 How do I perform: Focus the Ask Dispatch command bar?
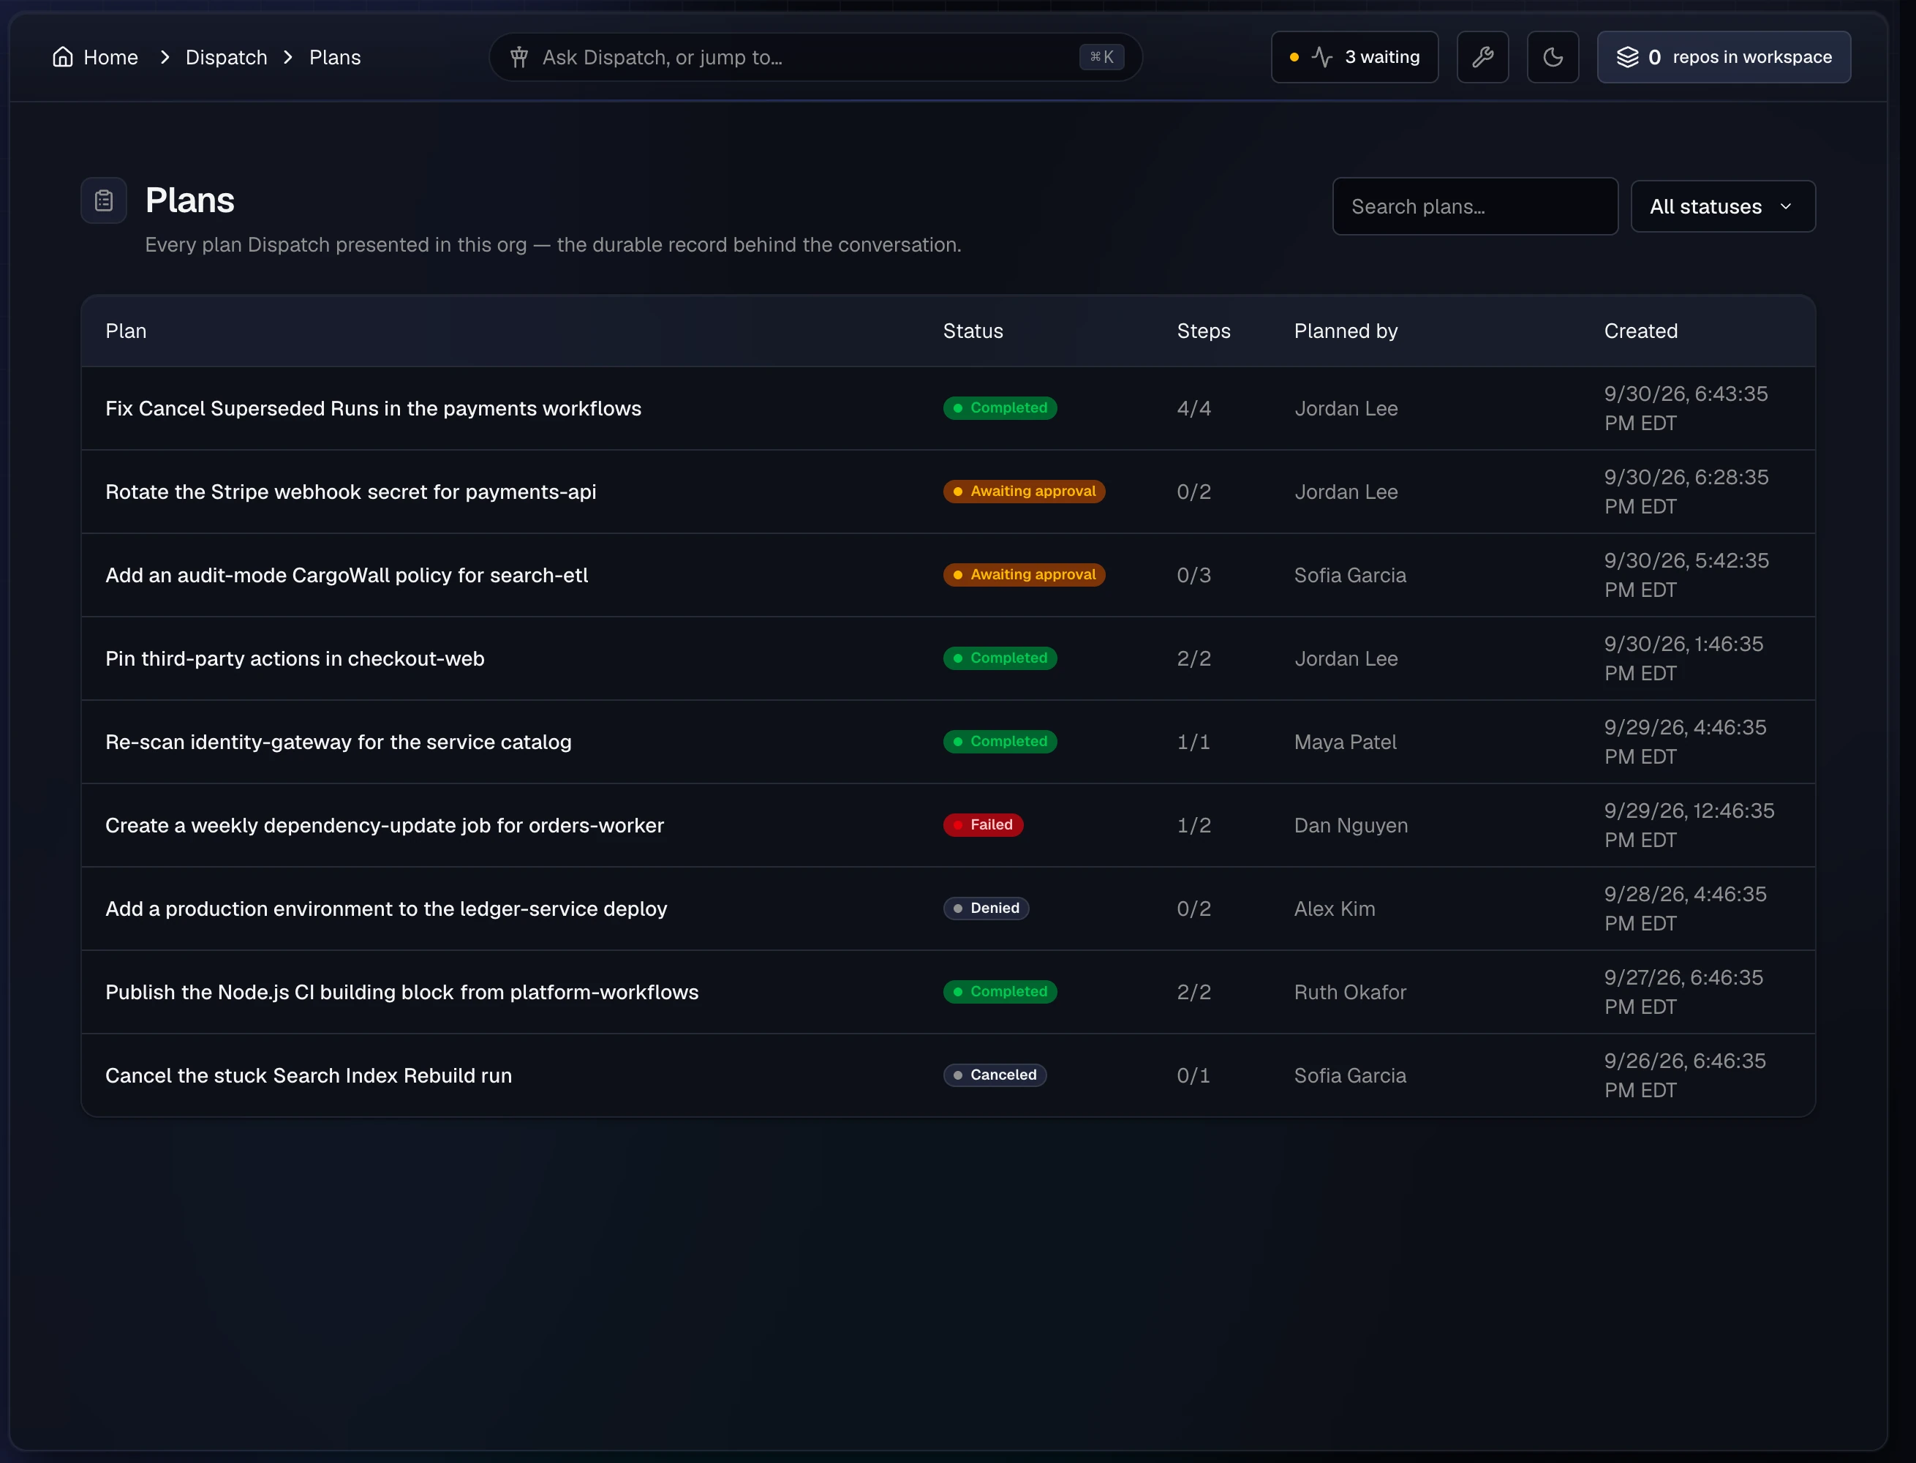(x=815, y=58)
